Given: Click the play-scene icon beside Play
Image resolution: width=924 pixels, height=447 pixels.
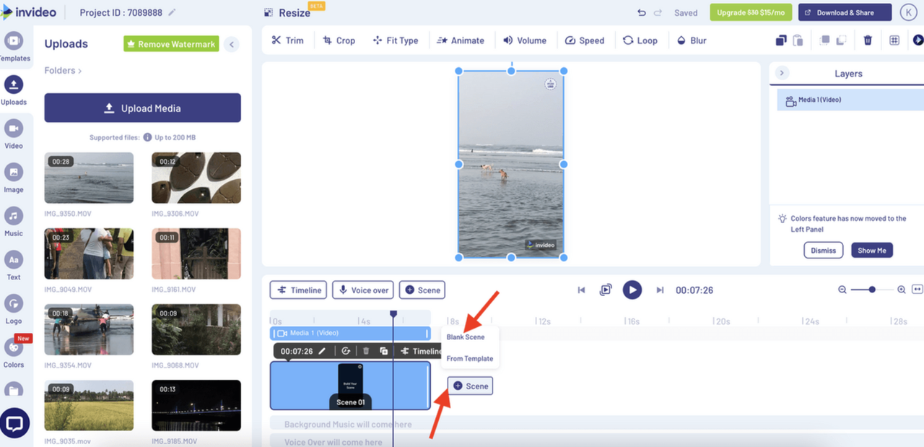Looking at the screenshot, I should 606,290.
